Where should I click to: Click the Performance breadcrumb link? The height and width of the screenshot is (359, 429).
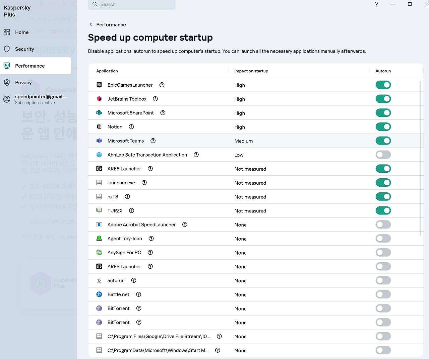pyautogui.click(x=111, y=24)
